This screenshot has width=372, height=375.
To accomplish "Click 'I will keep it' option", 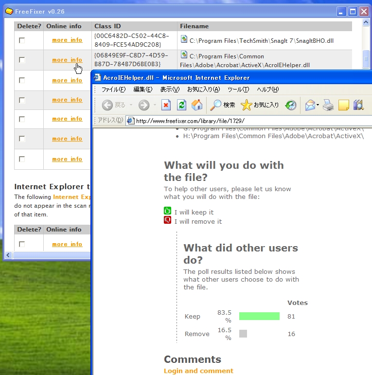I will (x=194, y=212).
